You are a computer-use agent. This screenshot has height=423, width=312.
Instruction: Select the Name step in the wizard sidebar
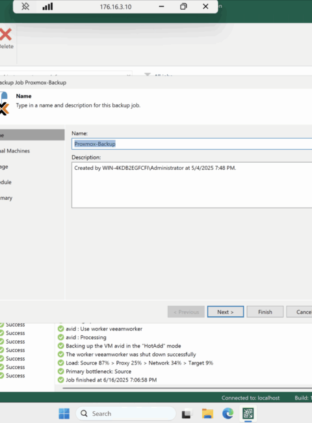(x=32, y=135)
